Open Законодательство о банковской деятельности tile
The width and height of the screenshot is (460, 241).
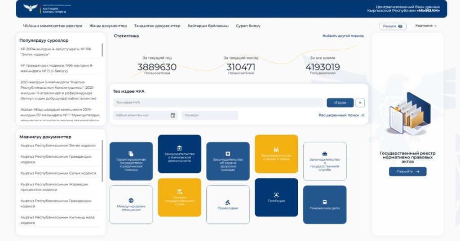coord(180,154)
